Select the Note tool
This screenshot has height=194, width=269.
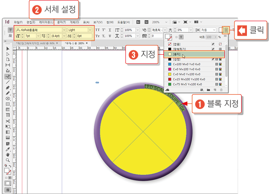[8, 144]
